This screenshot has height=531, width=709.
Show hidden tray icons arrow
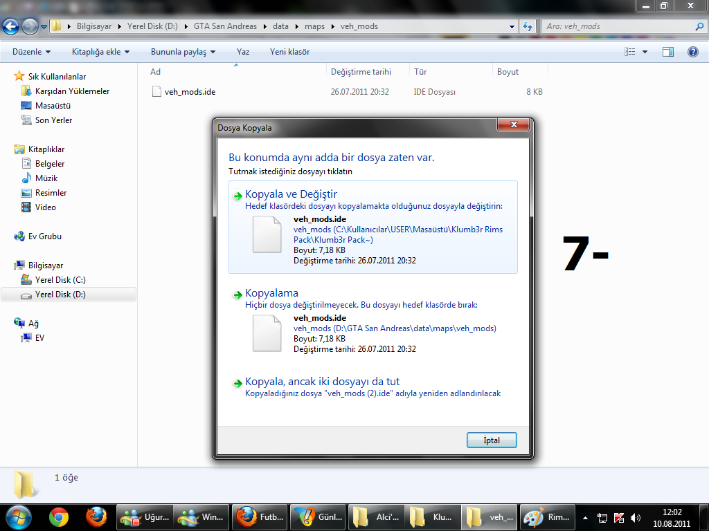585,518
